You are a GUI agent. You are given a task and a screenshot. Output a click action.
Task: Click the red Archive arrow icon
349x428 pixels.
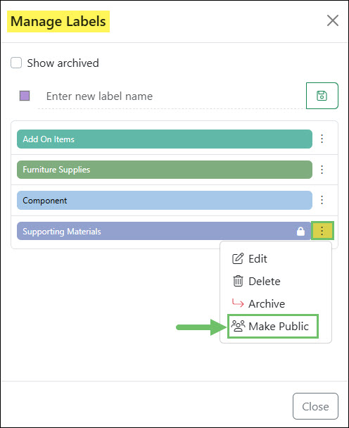pos(237,303)
